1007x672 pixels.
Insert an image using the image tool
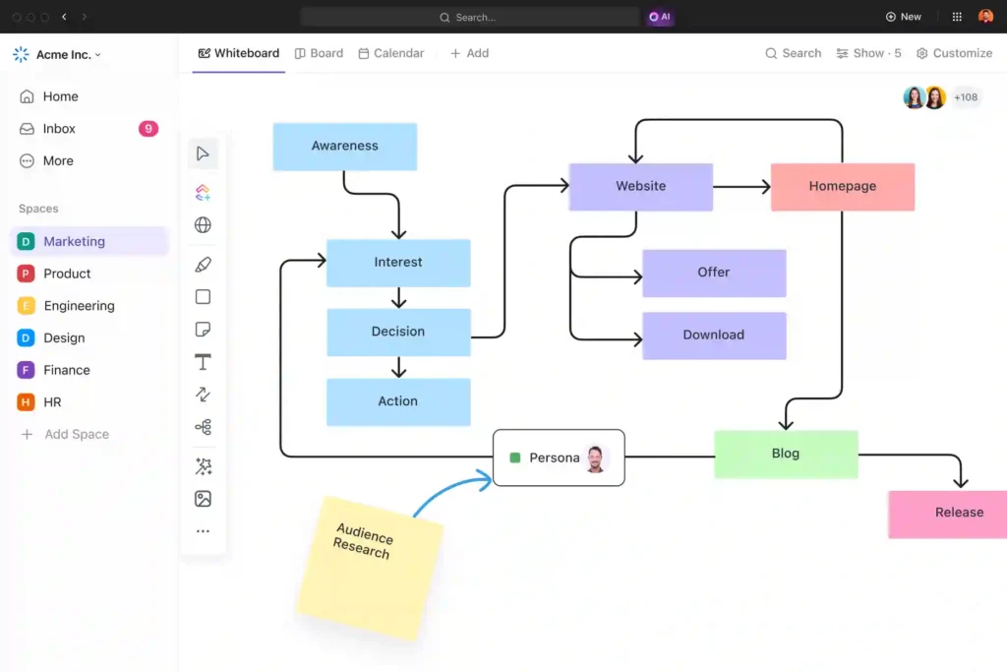pos(203,499)
